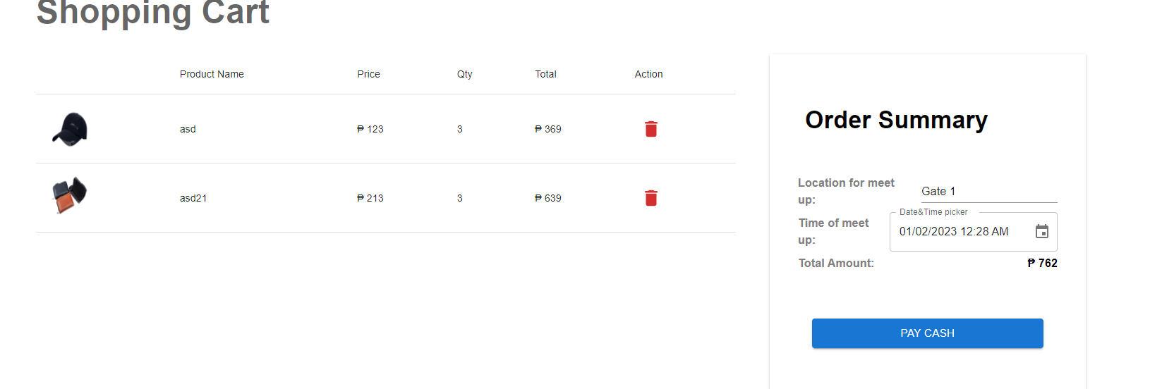
Task: Click the Product Name column header
Action: pyautogui.click(x=212, y=74)
